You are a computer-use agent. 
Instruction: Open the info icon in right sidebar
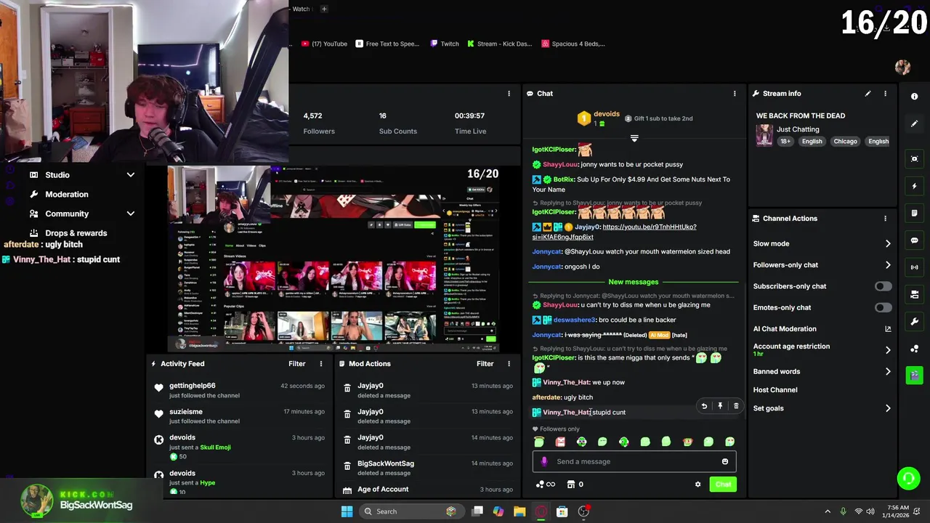[914, 97]
